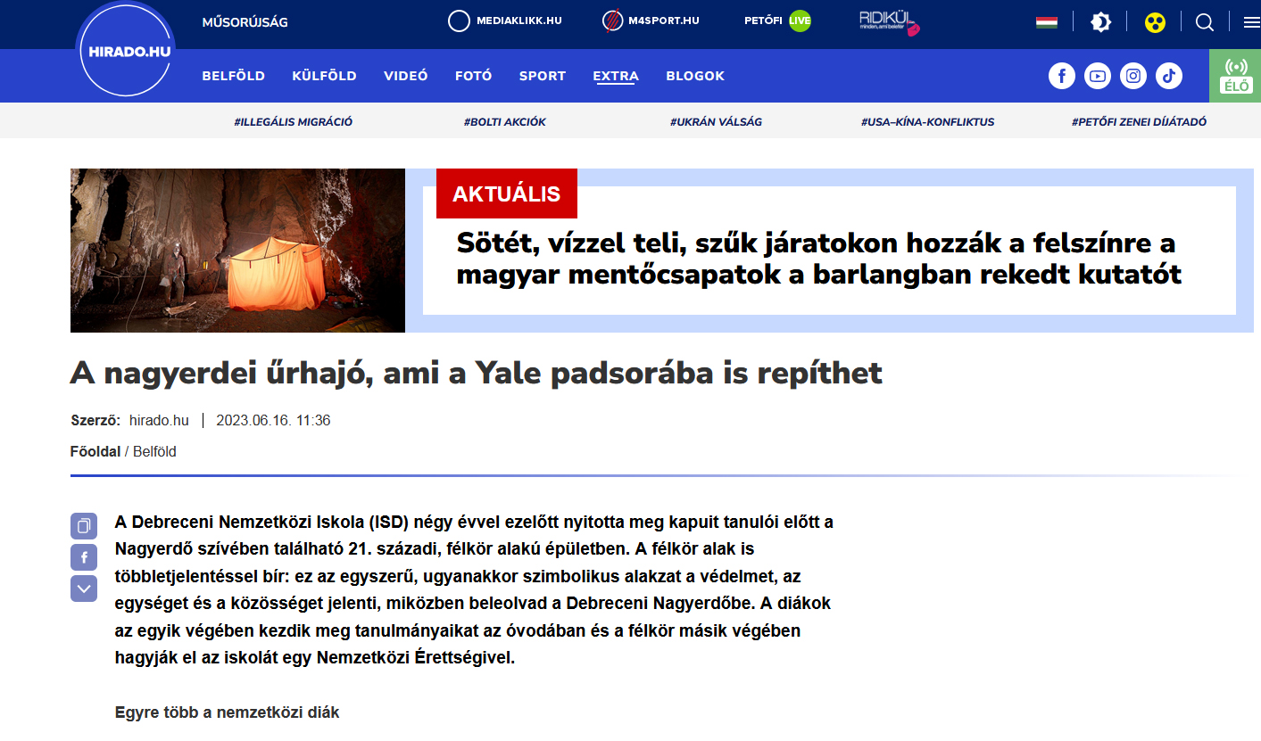The height and width of the screenshot is (741, 1261).
Task: Open #BOLTI AKCIÓK topic tag
Action: coord(505,122)
